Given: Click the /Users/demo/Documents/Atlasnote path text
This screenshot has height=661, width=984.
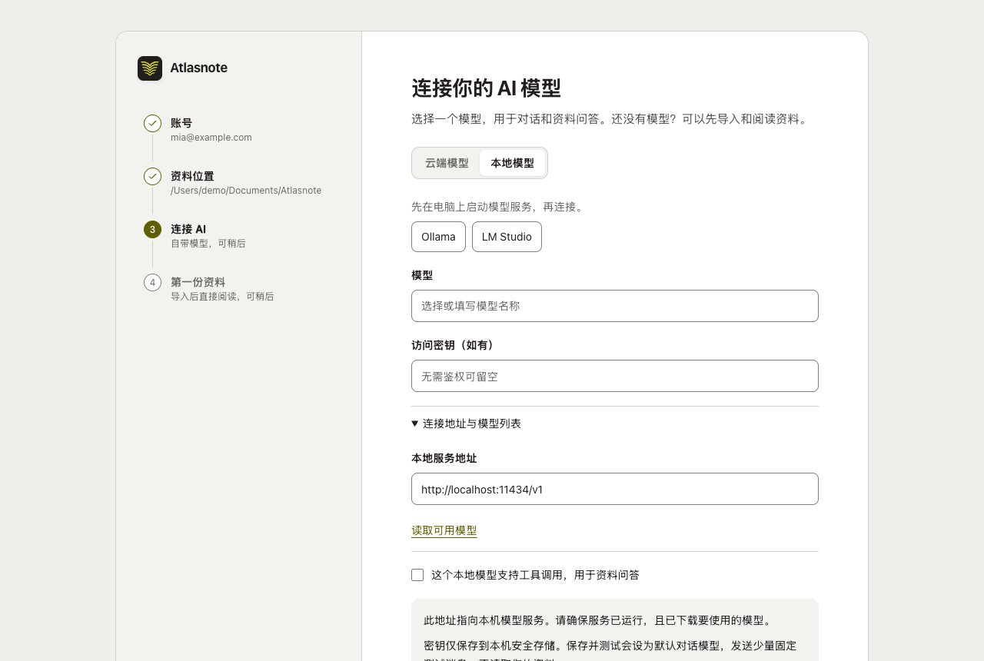Looking at the screenshot, I should pyautogui.click(x=246, y=191).
